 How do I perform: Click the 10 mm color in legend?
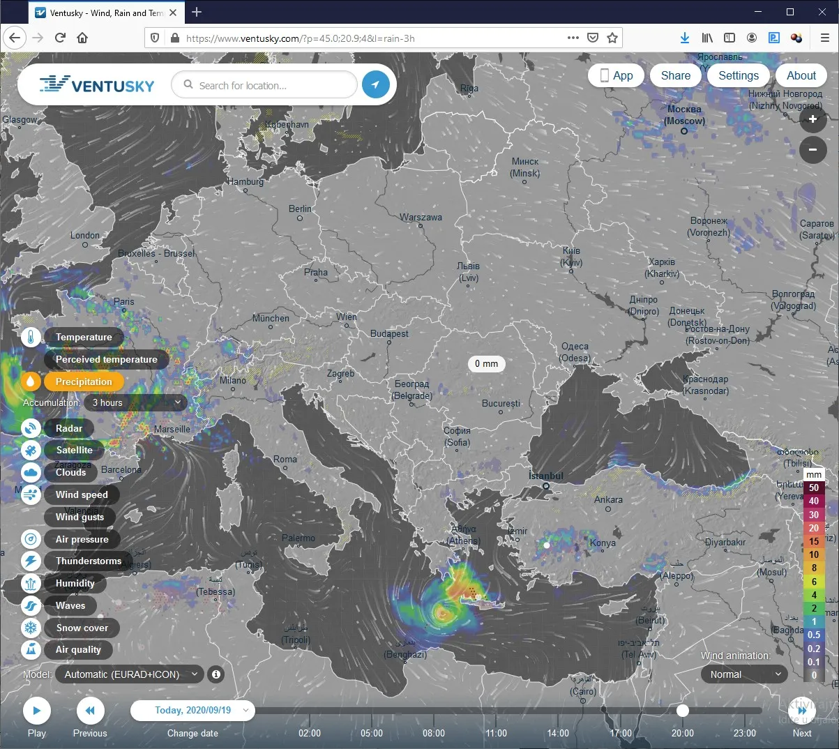pos(814,554)
